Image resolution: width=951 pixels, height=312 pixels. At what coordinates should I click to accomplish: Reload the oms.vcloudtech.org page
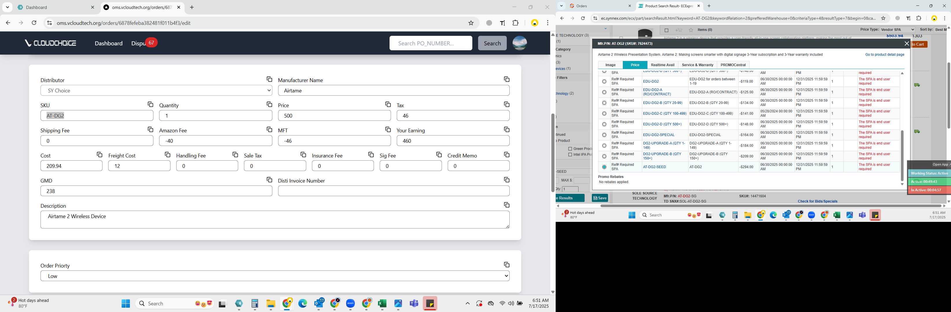pos(34,23)
